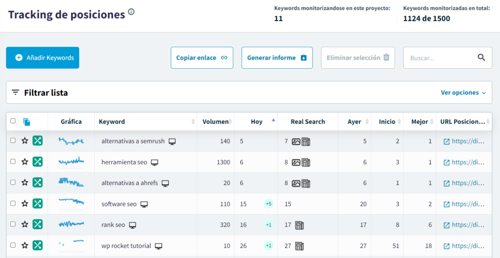Sort the table by Volumen column
Image resolution: width=500 pixels, height=258 pixels.
(x=215, y=122)
